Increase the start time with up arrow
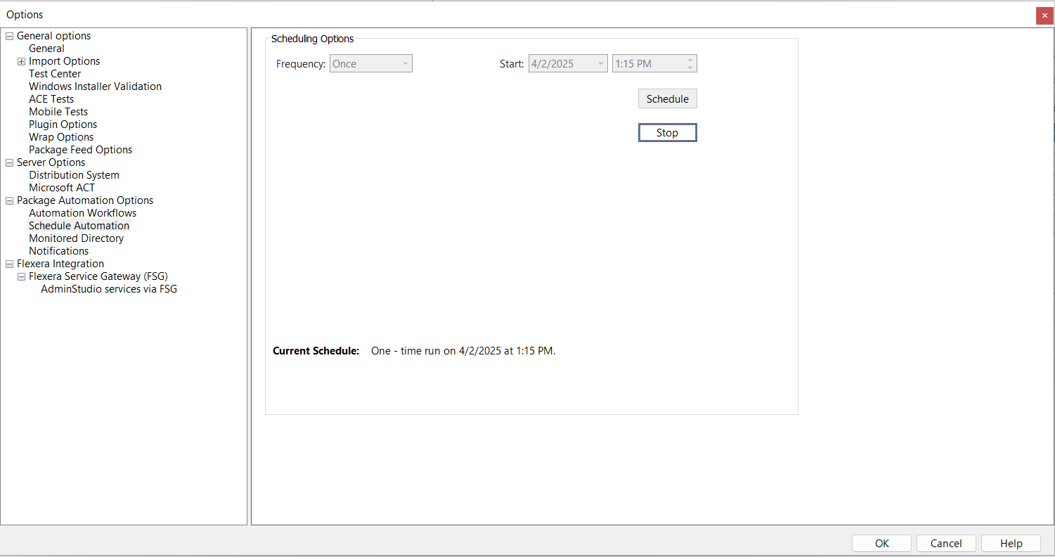 pos(690,60)
